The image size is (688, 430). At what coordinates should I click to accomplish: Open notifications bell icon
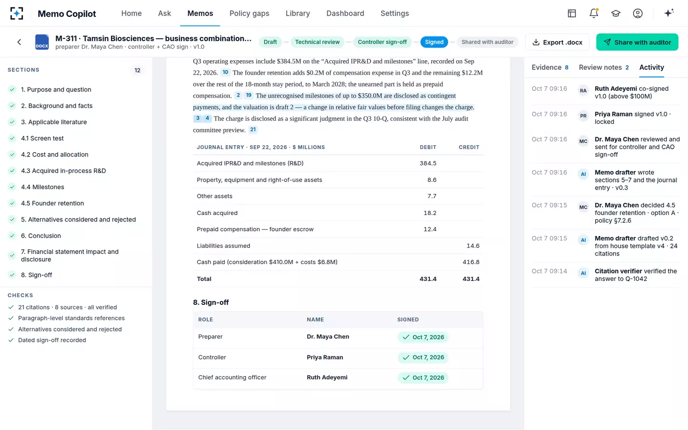[594, 13]
